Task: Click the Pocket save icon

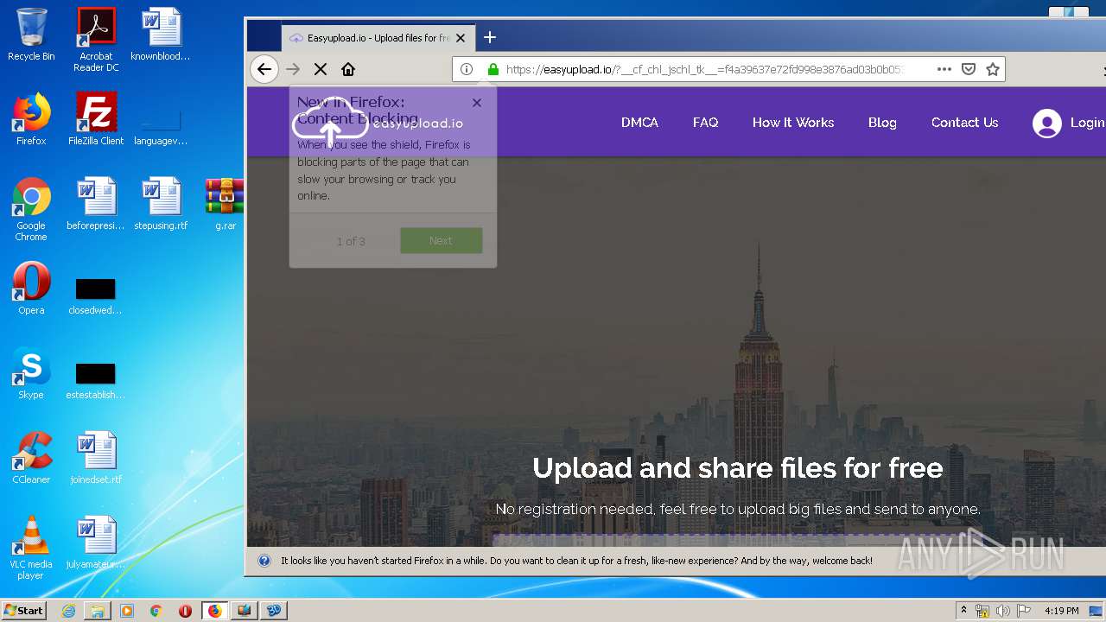Action: coord(969,69)
